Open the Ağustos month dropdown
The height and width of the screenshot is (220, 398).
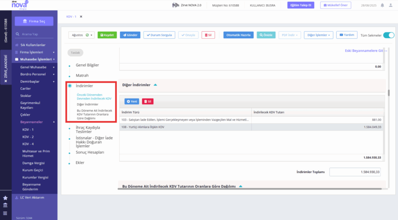82,35
